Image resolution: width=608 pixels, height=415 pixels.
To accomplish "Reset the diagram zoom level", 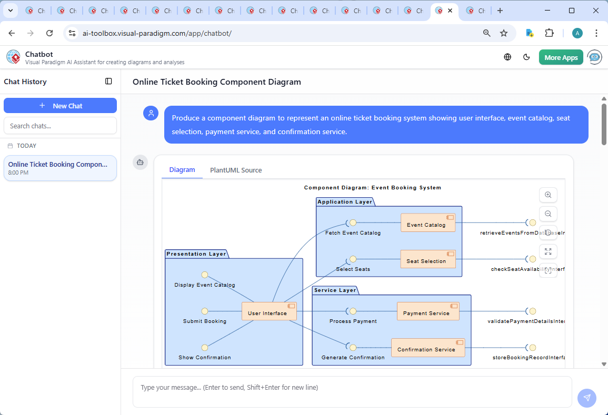I will [548, 232].
